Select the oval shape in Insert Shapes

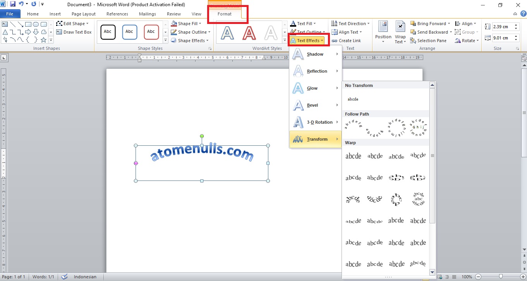click(x=36, y=24)
